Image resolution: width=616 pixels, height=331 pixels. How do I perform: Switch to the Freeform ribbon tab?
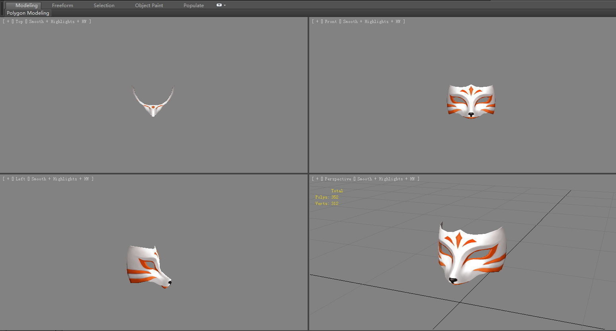click(x=62, y=5)
